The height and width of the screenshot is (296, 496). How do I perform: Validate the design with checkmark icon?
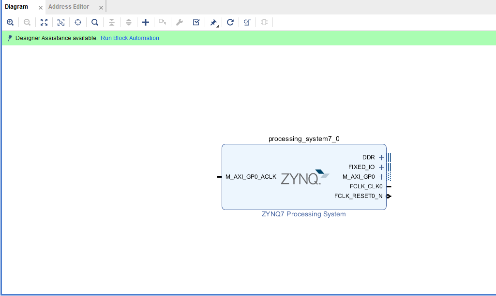(196, 22)
